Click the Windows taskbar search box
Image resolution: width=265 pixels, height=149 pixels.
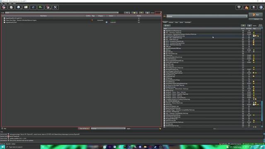pyautogui.click(x=22, y=147)
